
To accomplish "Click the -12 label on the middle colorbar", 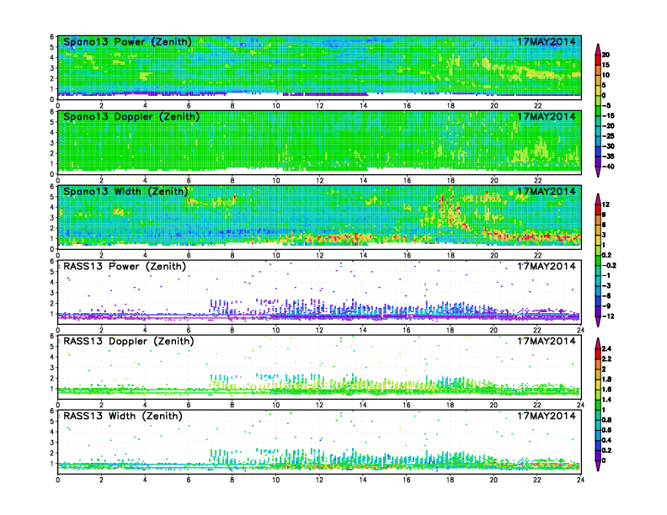I will (x=608, y=316).
